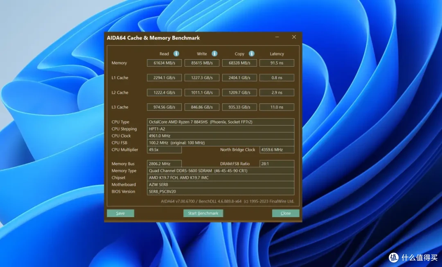The width and height of the screenshot is (442, 267).
Task: Click the L3 Cache row label
Action: point(120,107)
